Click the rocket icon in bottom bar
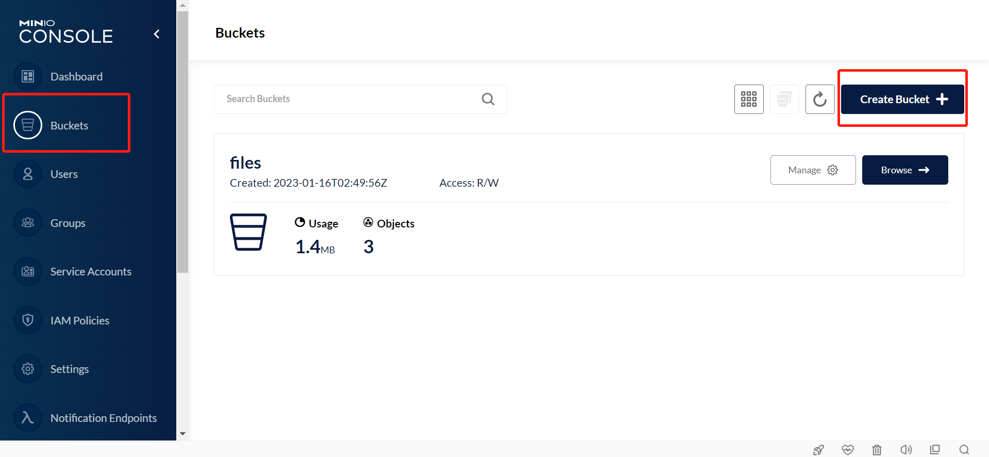This screenshot has width=989, height=457. point(818,450)
